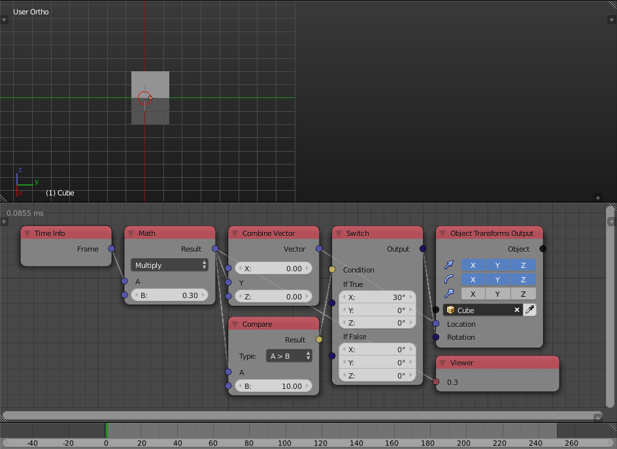This screenshot has height=449, width=617.
Task: Toggle Rotation Z in Object Transforms Output
Action: click(x=524, y=279)
